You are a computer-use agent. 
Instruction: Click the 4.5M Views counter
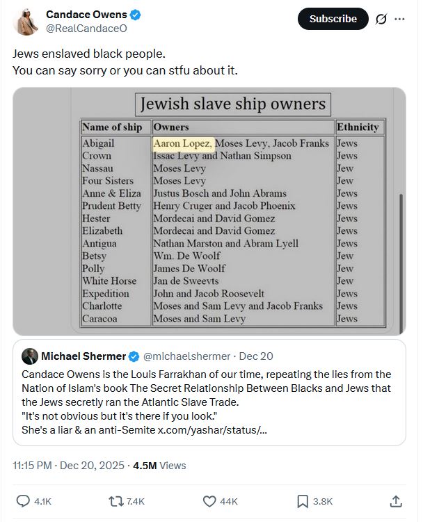(x=159, y=466)
